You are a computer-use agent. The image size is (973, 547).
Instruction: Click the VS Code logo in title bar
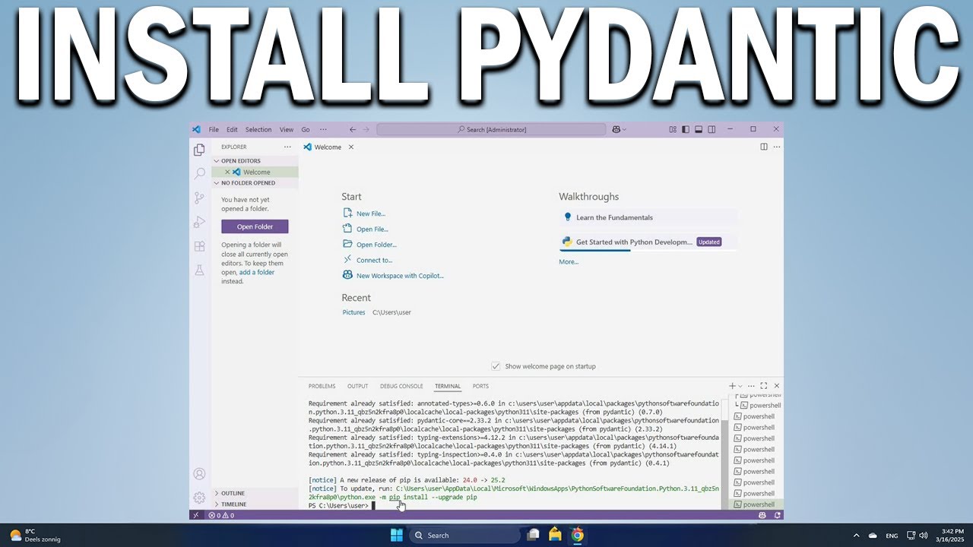click(196, 129)
